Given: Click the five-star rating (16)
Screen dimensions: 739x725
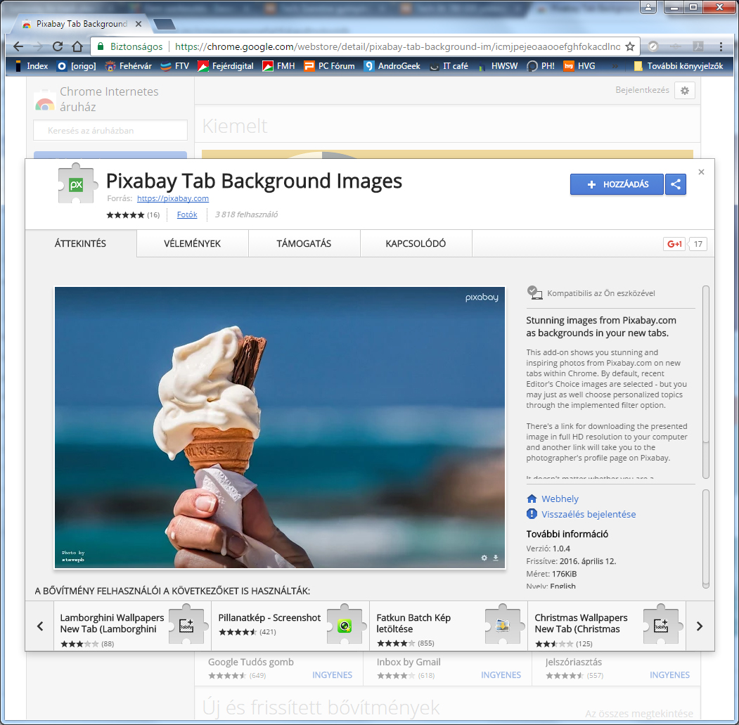Looking at the screenshot, I should 132,215.
